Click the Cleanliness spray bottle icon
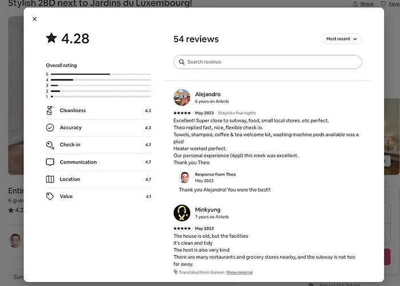This screenshot has height=286, width=400. pos(50,110)
